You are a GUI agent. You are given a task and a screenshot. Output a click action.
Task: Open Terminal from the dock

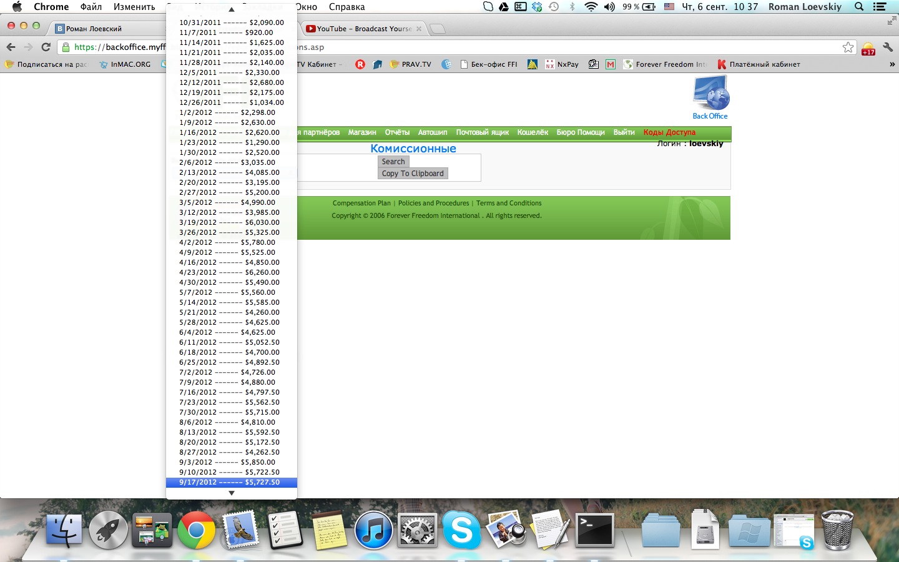coord(594,530)
